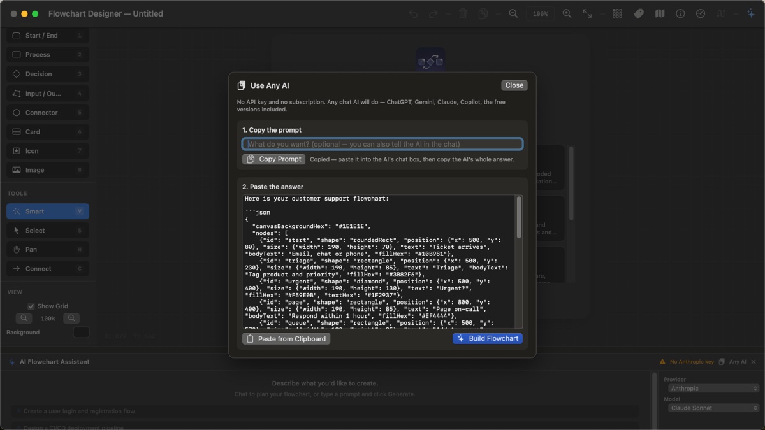The image size is (765, 430).
Task: Toggle the Show Grid checkbox
Action: pos(31,306)
